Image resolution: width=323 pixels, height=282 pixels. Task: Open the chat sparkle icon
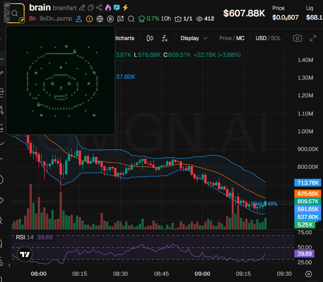121,19
